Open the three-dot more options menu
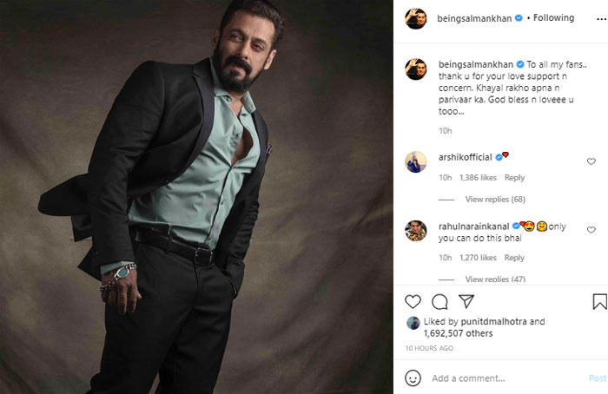The image size is (608, 394). pos(601,18)
